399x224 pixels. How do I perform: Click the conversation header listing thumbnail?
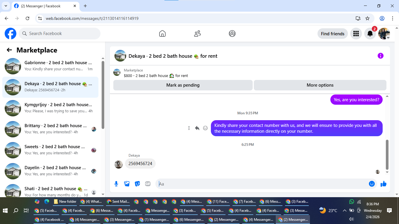coord(120,56)
